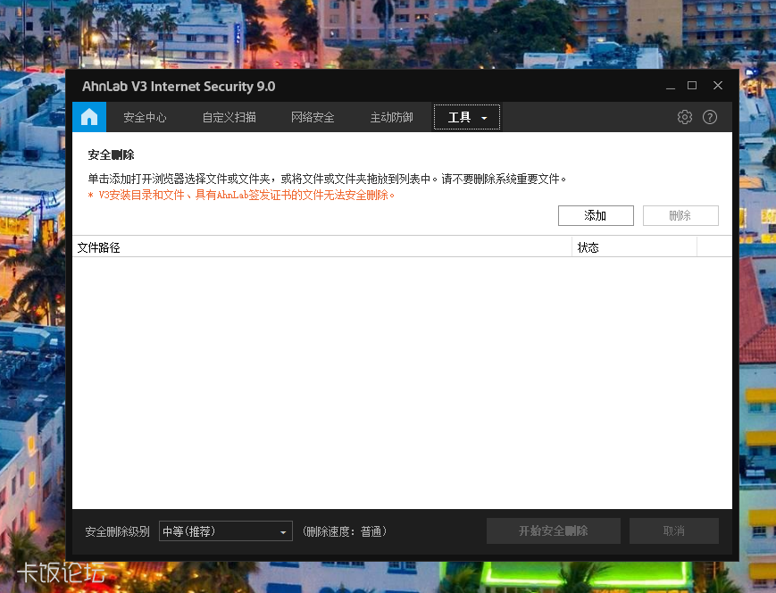Screen dimensions: 776x593
Task: Switch to the 自定义扫描 tab
Action: (x=229, y=116)
